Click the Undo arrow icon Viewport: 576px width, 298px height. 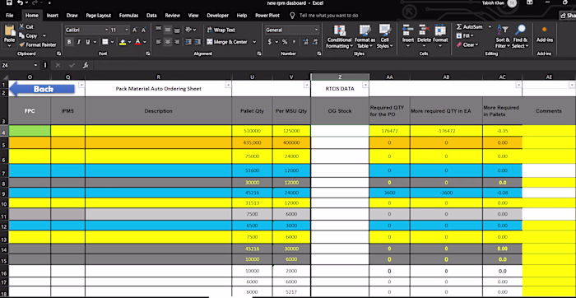point(21,3)
